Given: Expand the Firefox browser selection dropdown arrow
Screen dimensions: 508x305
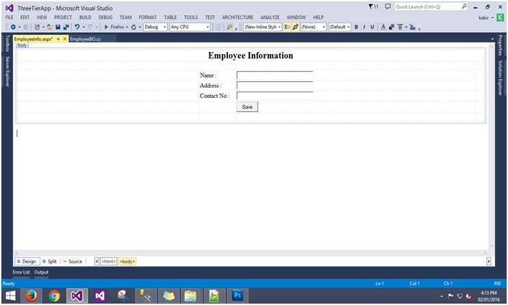Looking at the screenshot, I should 127,27.
